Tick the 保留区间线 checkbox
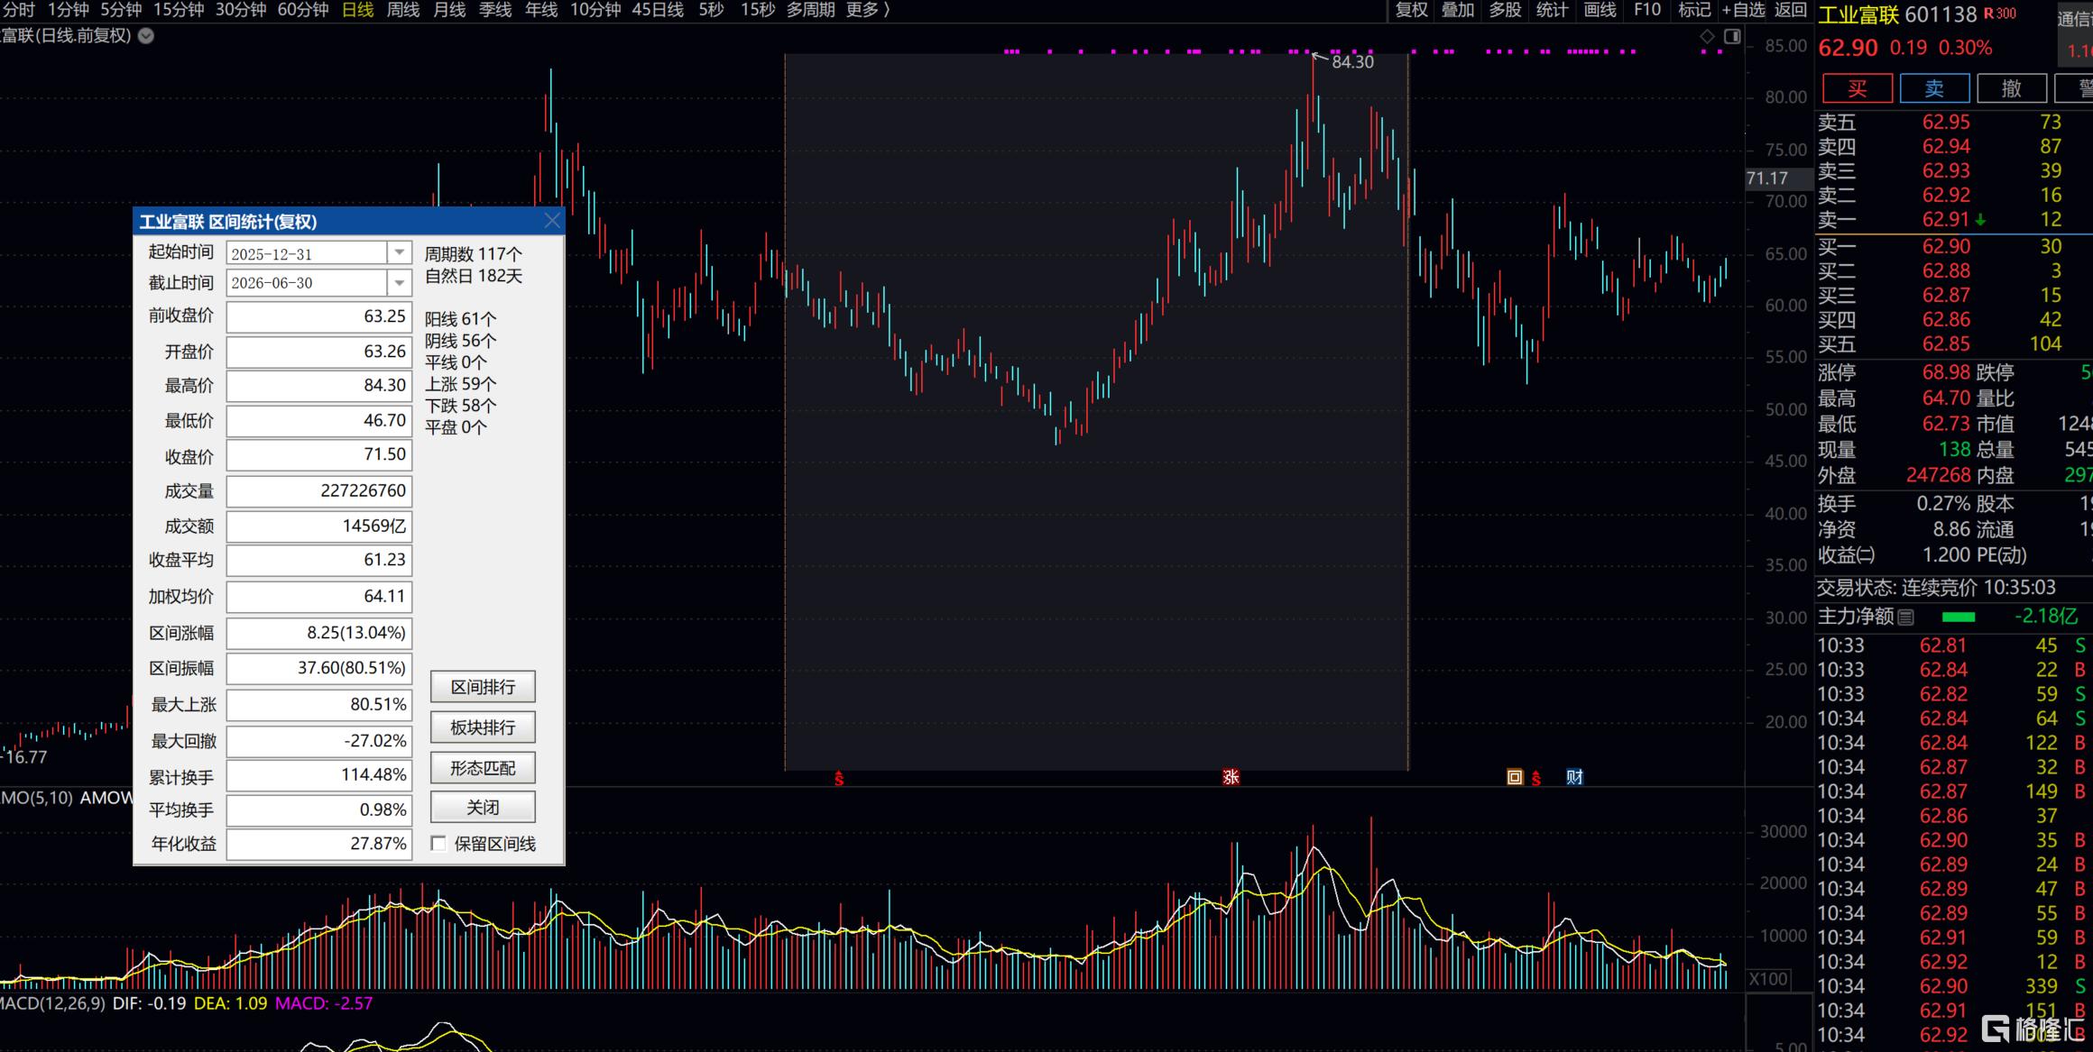 click(438, 844)
